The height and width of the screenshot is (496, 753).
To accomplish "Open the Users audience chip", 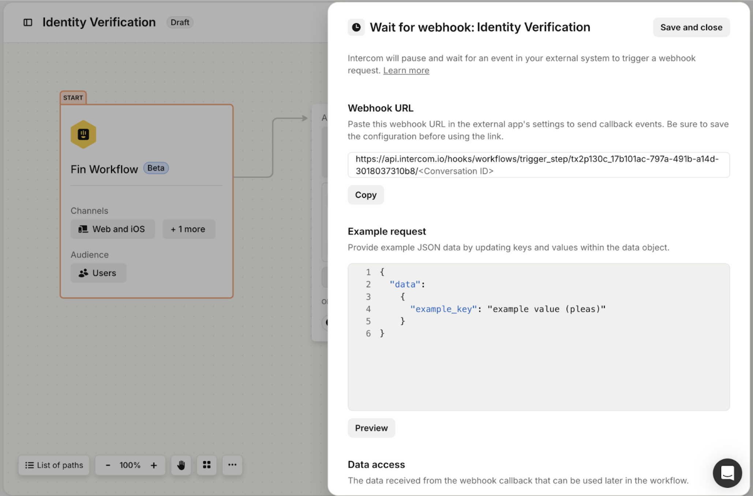I will [x=98, y=273].
